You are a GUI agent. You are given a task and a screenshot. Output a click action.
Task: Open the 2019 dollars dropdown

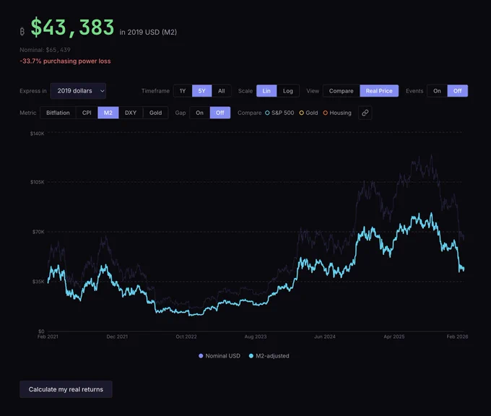click(x=78, y=91)
